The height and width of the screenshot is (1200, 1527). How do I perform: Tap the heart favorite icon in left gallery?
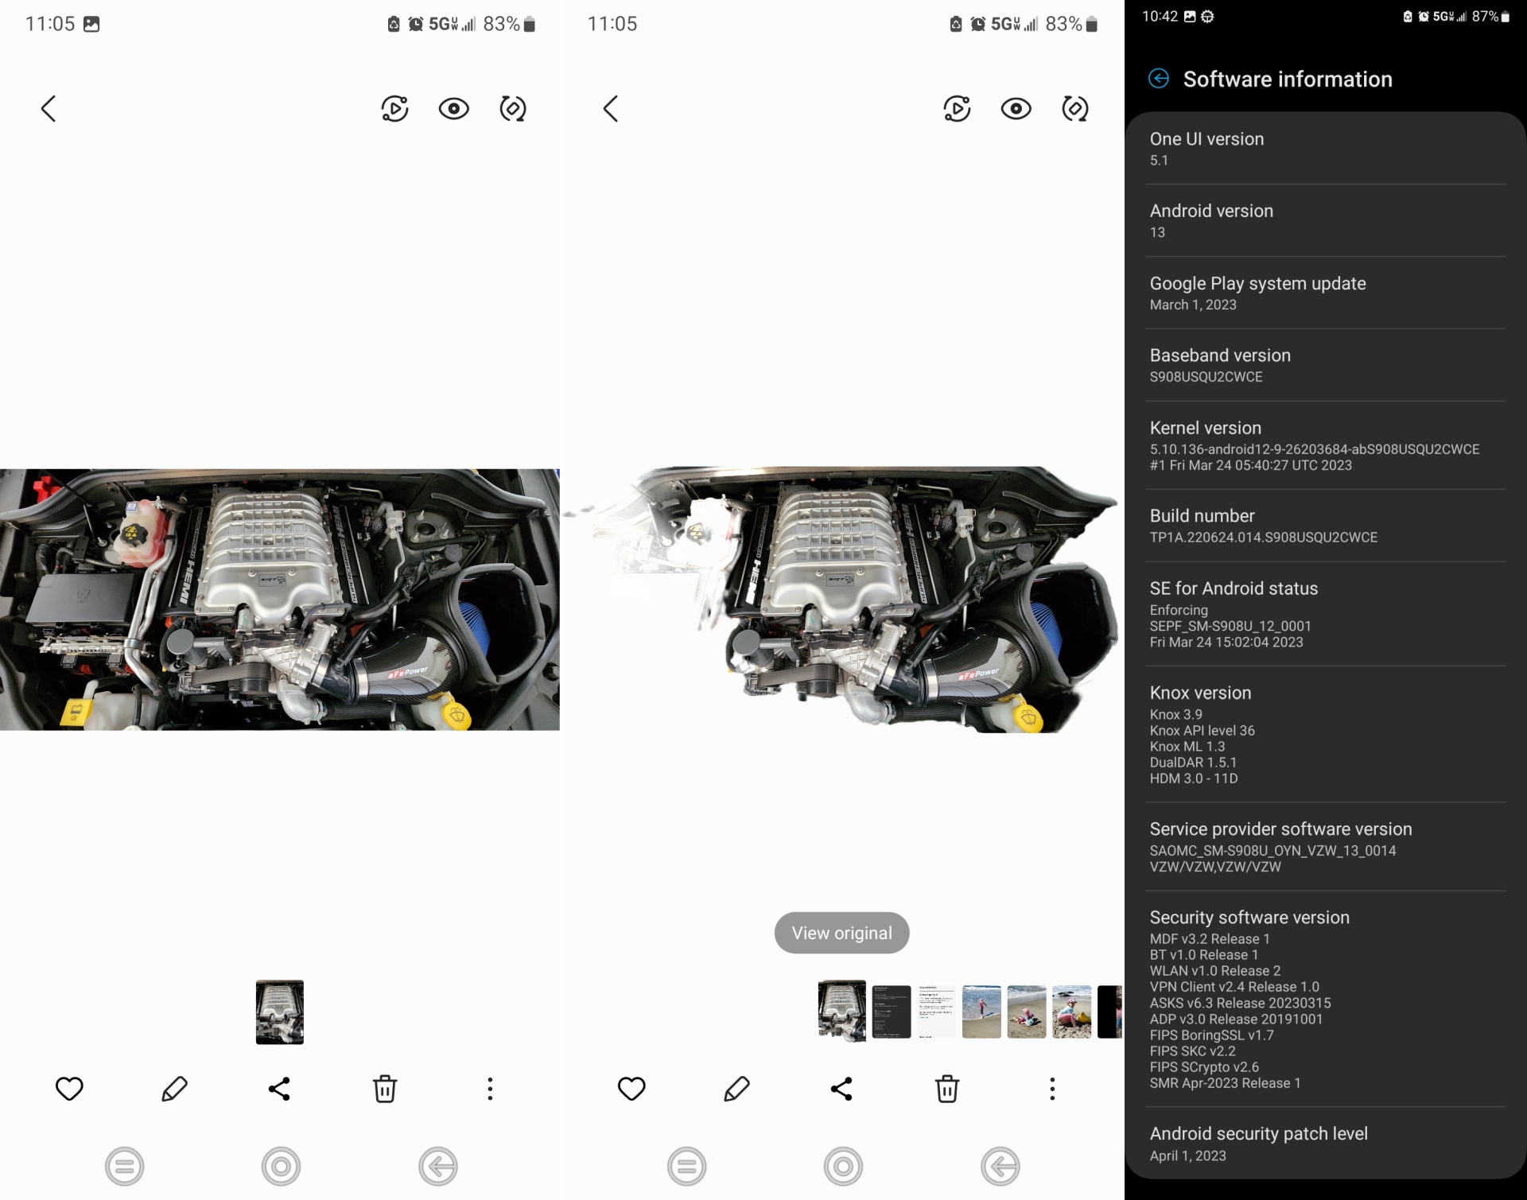(69, 1089)
